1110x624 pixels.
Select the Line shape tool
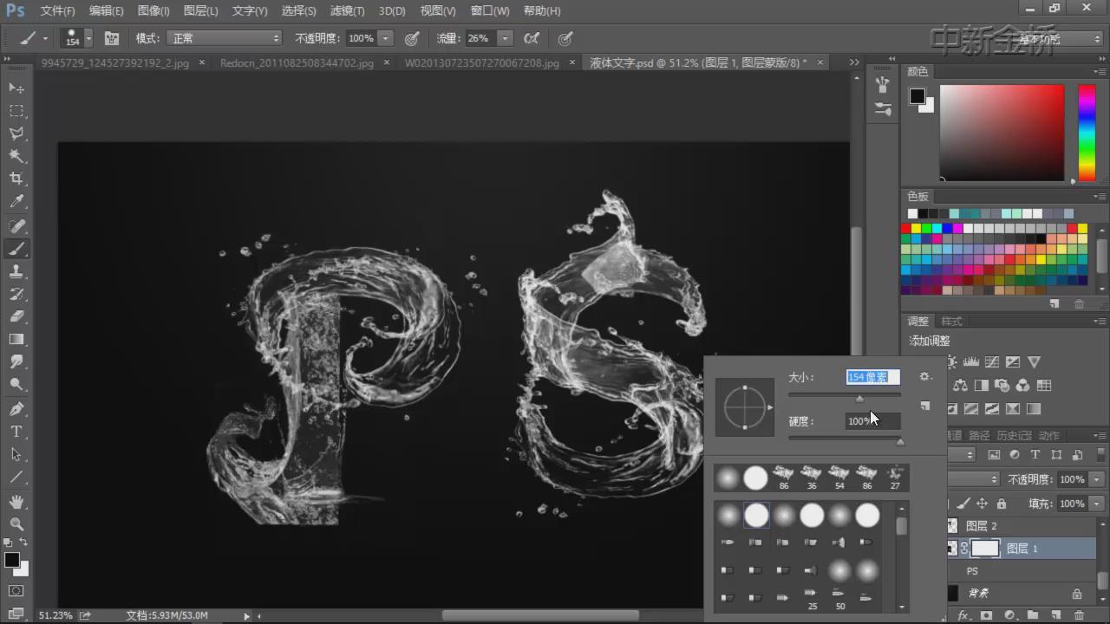(16, 476)
